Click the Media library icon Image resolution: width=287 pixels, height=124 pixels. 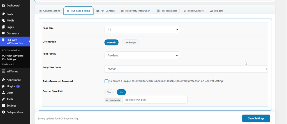[3, 20]
